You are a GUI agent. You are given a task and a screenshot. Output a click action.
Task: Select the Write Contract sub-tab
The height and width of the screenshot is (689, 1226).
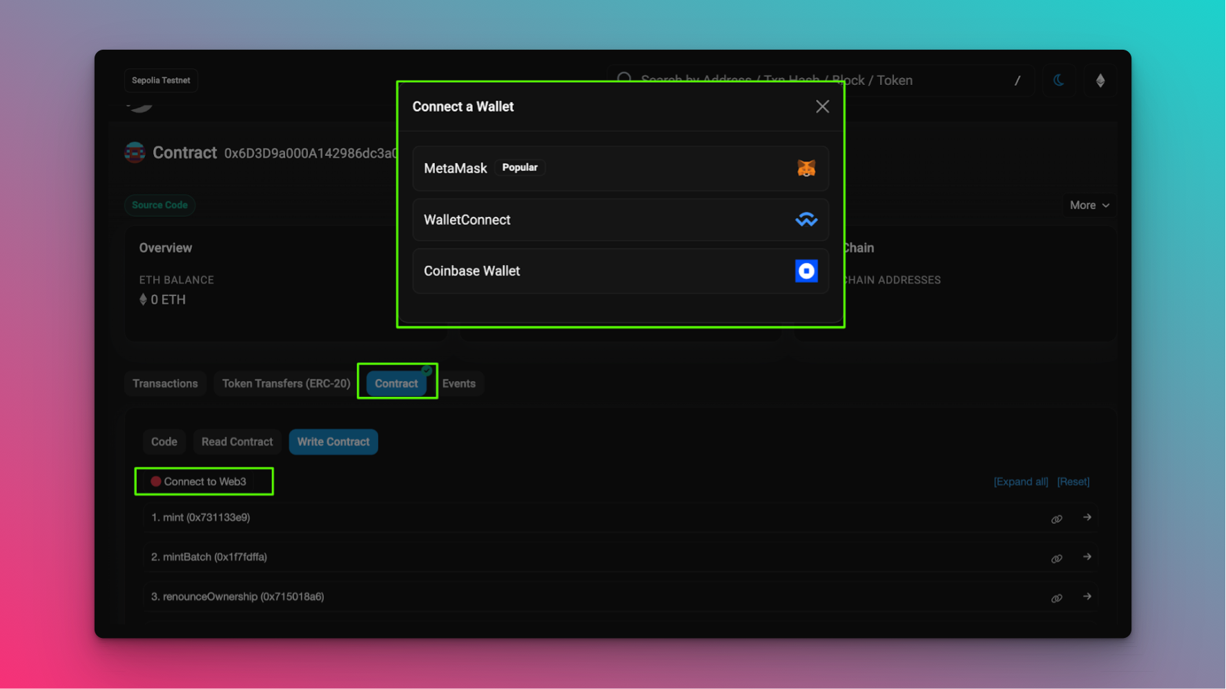pyautogui.click(x=333, y=442)
